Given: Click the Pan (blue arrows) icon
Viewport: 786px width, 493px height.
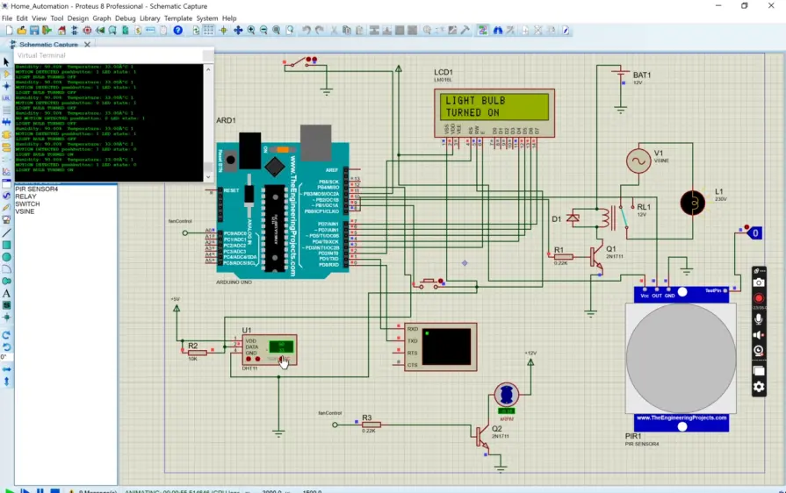Looking at the screenshot, I should pyautogui.click(x=238, y=31).
